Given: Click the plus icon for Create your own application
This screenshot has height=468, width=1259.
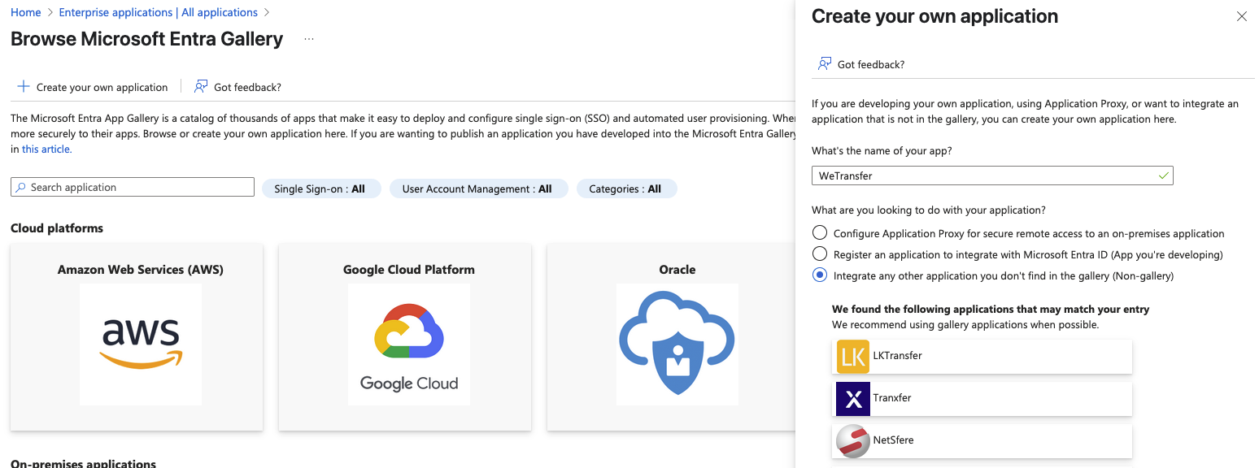Looking at the screenshot, I should 23,87.
